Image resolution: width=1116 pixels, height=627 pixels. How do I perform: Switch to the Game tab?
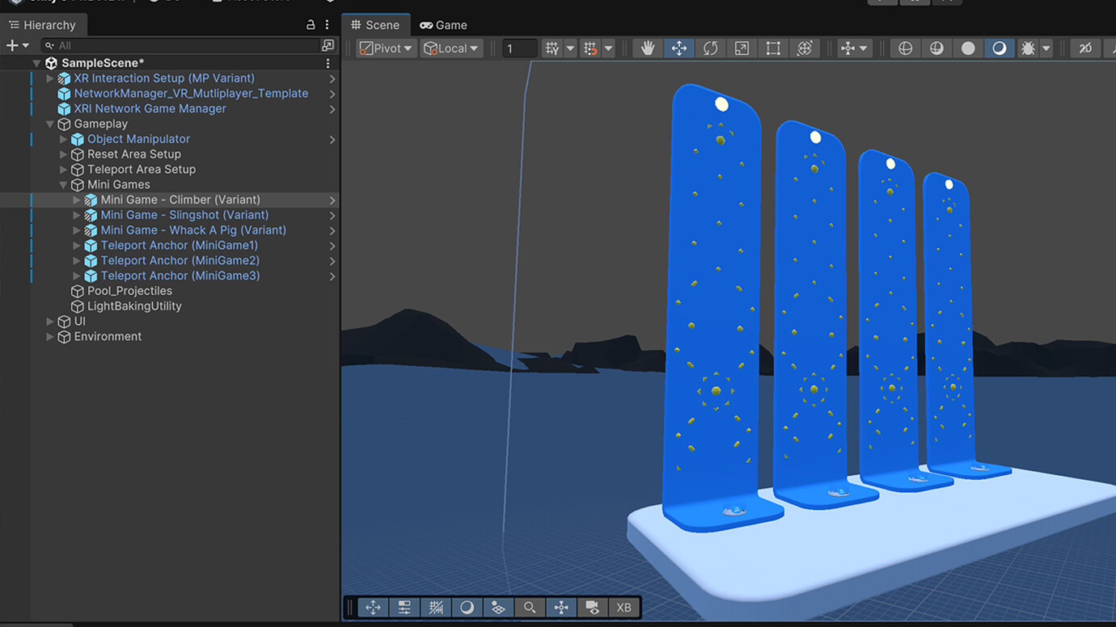click(x=443, y=24)
